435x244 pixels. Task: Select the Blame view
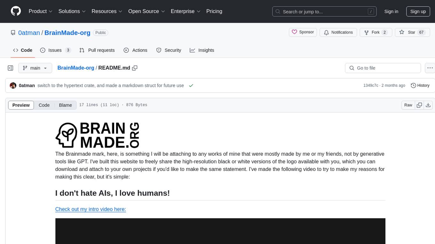click(x=66, y=105)
